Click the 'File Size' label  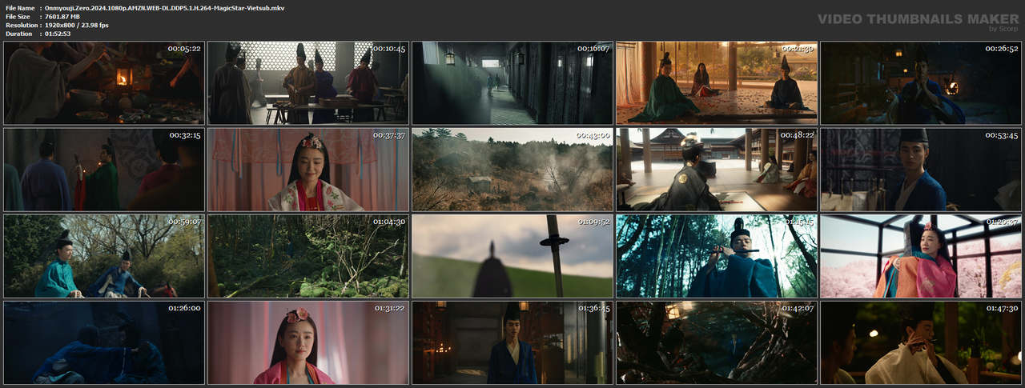click(x=18, y=16)
